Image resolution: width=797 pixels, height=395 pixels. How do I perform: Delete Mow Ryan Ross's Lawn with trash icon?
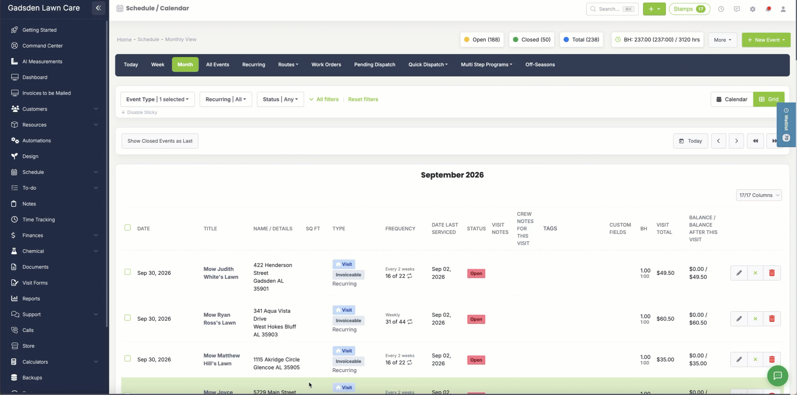[772, 319]
